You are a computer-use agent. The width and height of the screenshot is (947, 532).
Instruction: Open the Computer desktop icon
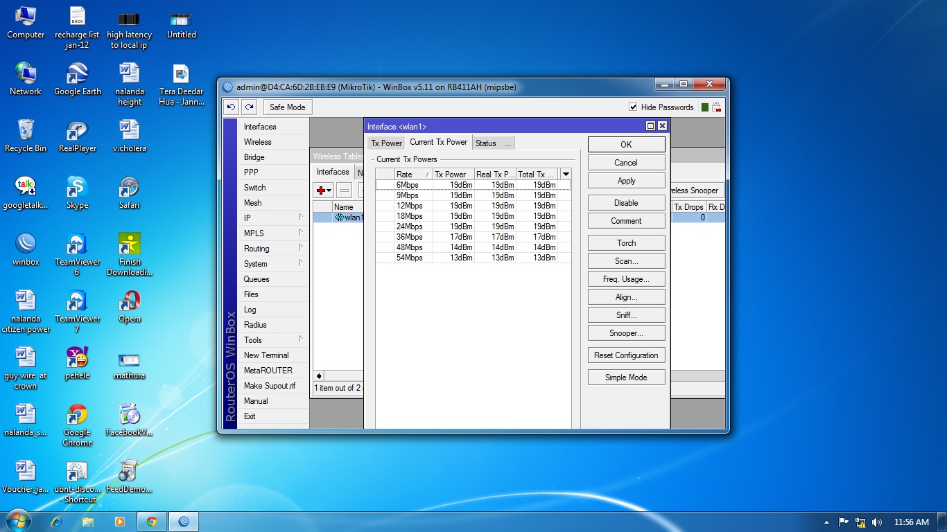(x=26, y=22)
